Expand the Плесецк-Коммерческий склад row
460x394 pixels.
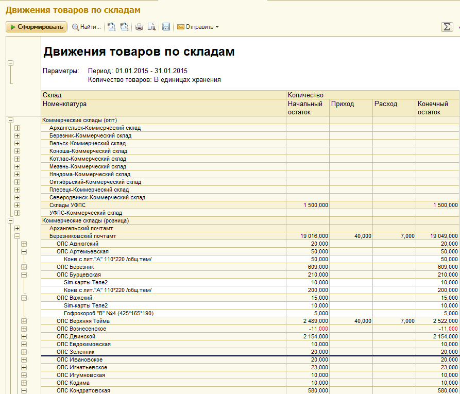tap(17, 190)
